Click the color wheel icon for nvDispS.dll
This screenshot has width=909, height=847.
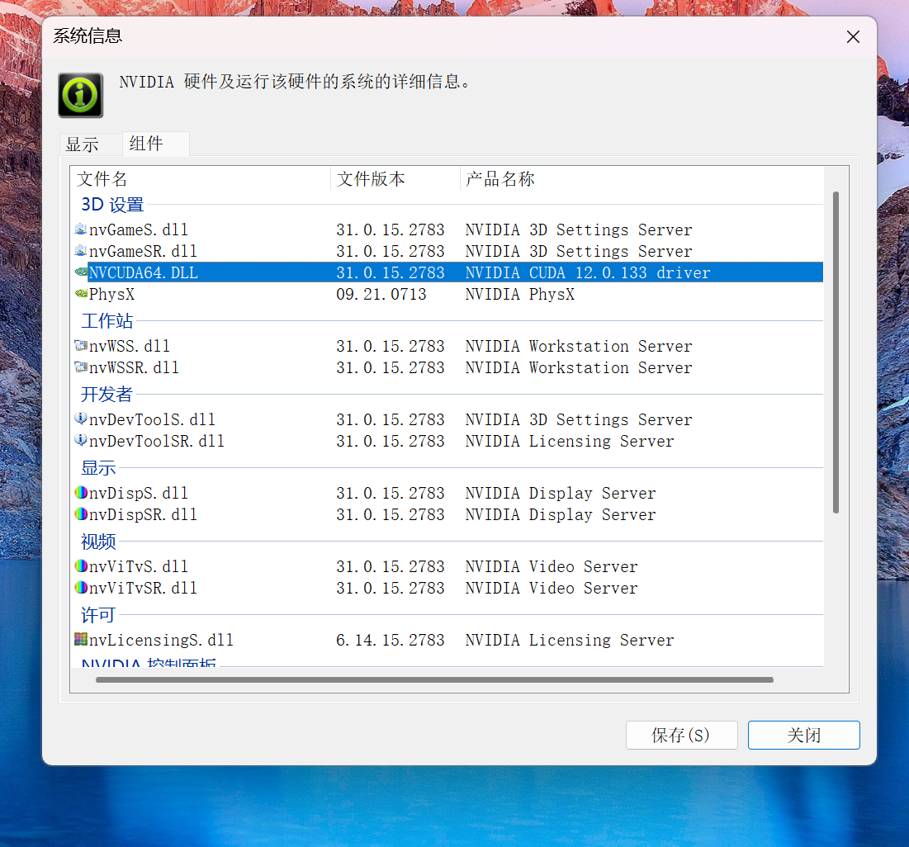tap(81, 493)
